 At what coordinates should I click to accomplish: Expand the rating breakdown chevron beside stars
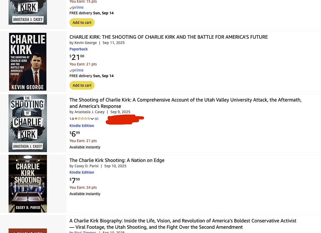[x=92, y=119]
